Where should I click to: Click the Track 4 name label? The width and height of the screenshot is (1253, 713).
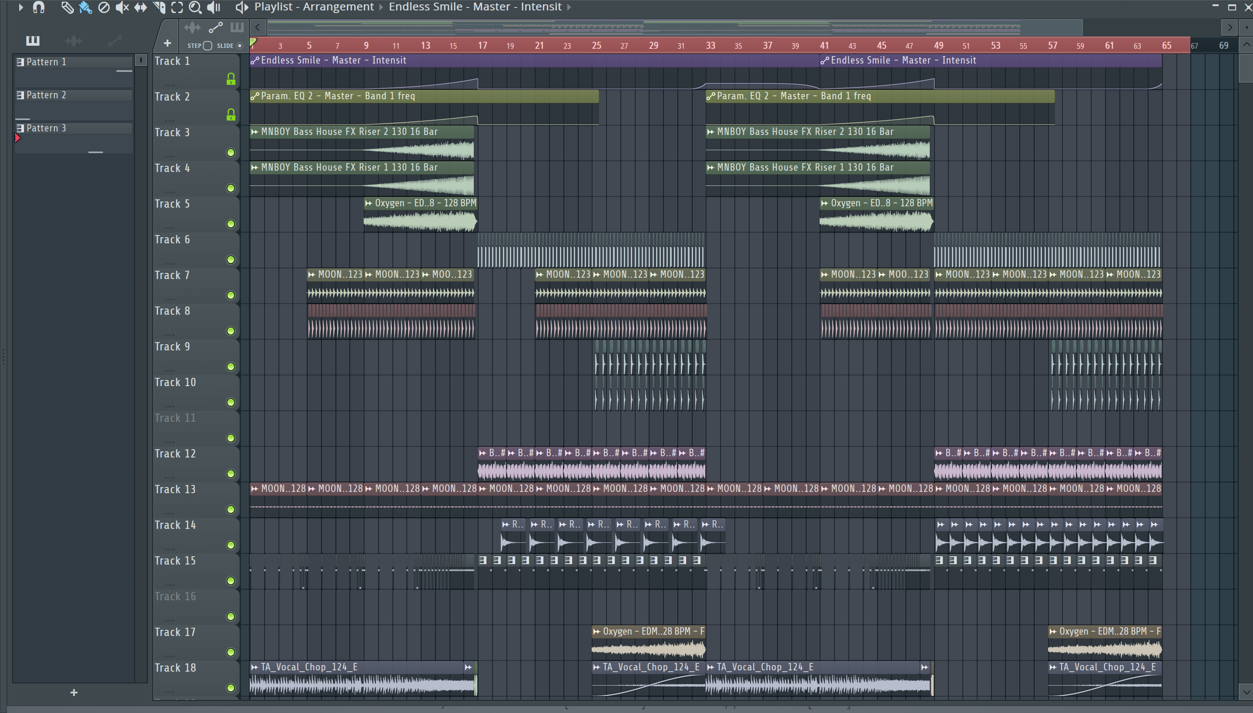[x=172, y=168]
